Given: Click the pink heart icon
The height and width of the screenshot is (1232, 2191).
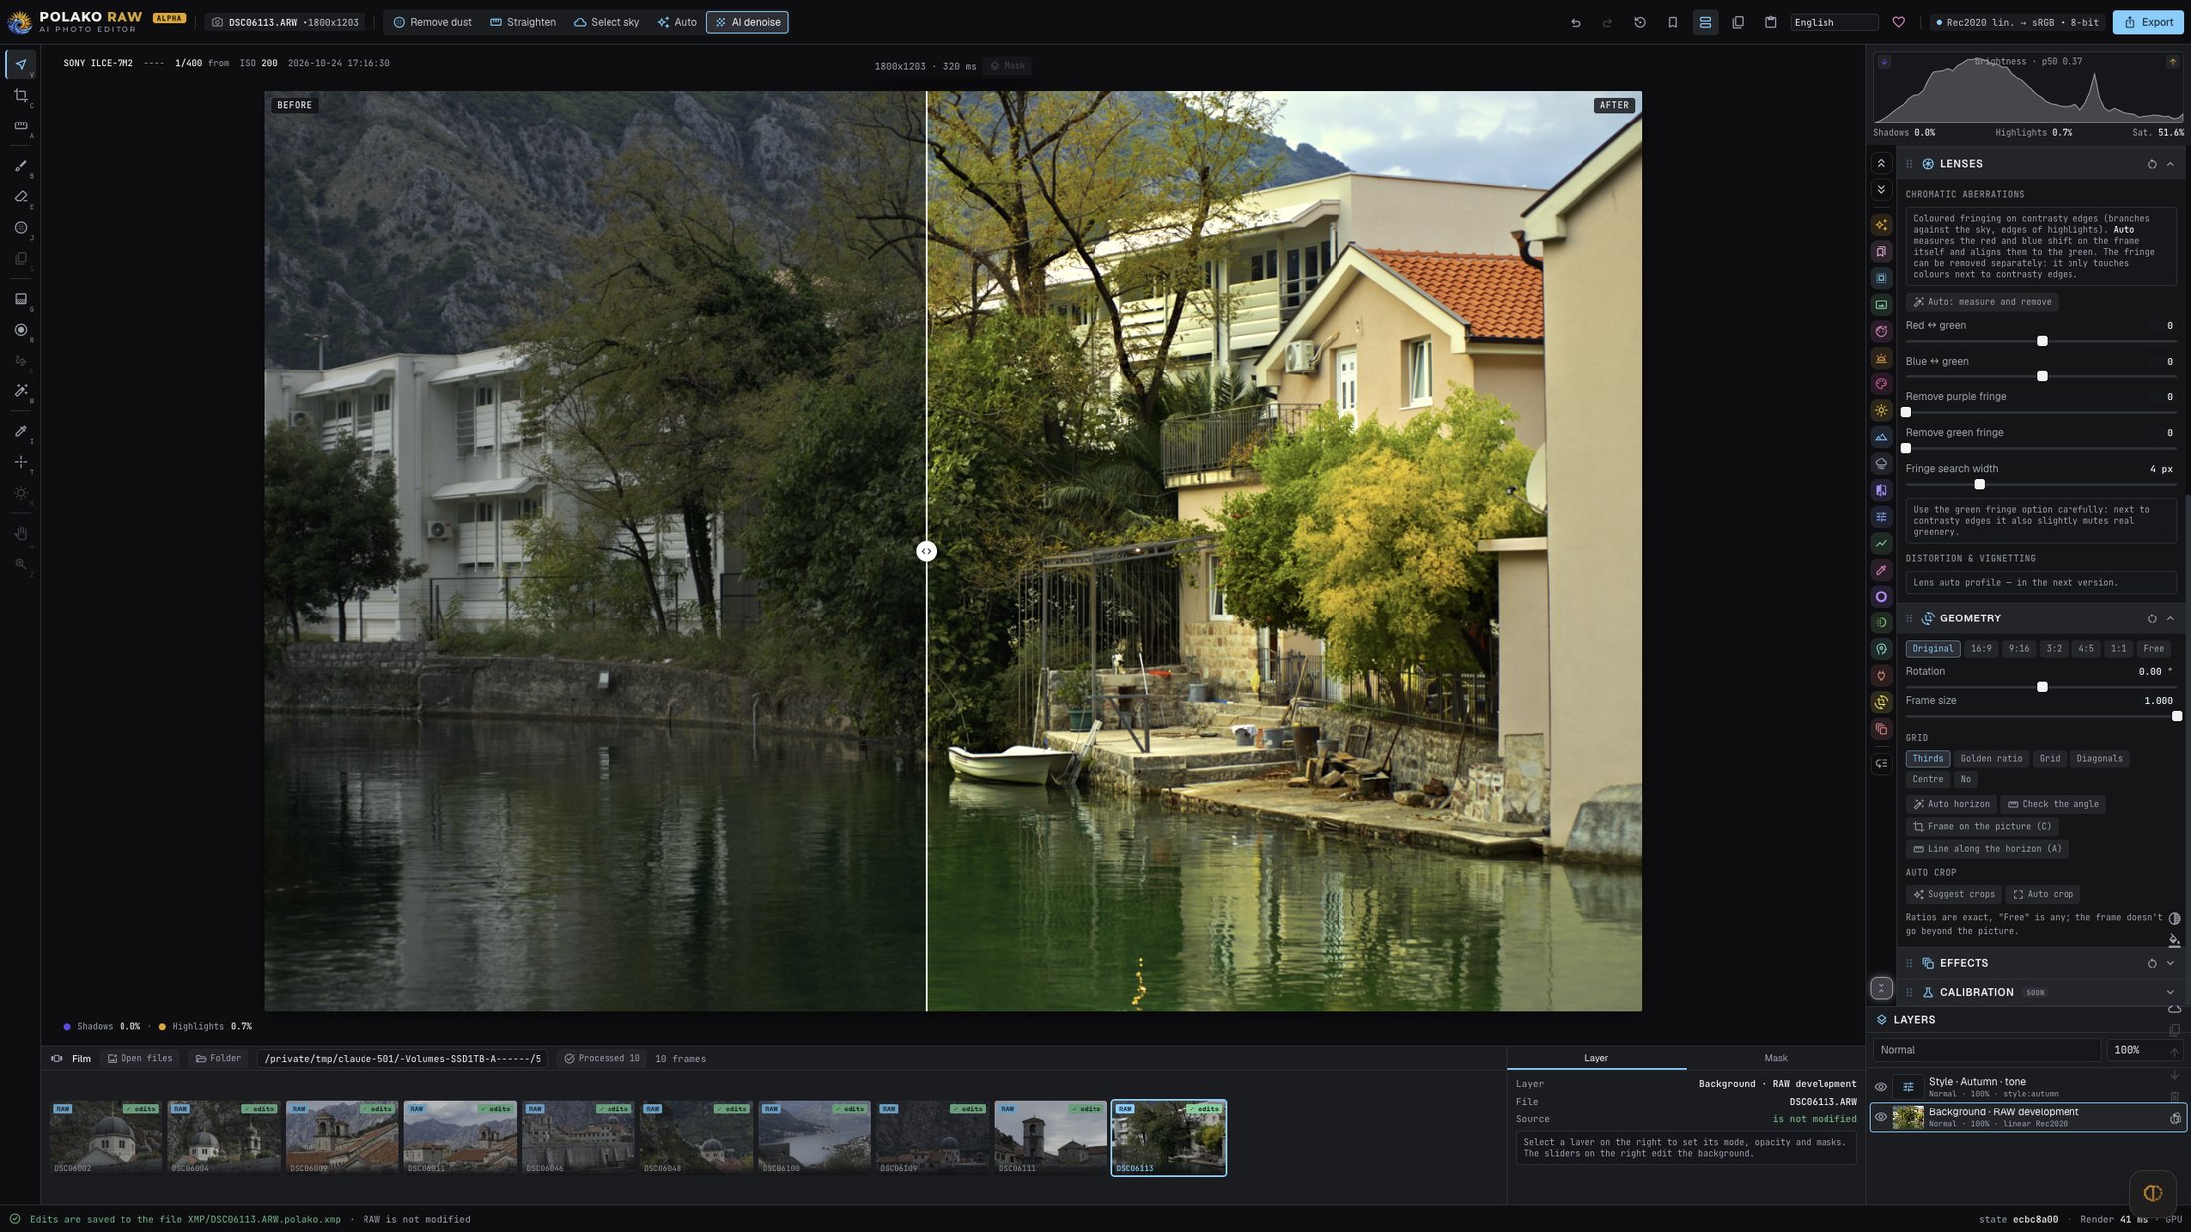Looking at the screenshot, I should [1899, 22].
